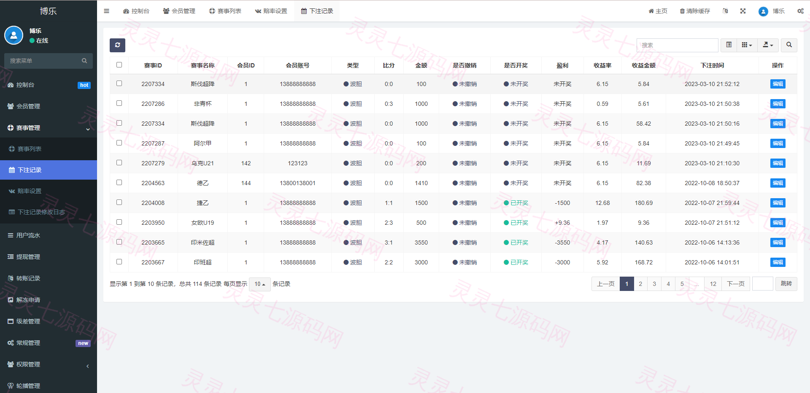Open 用户流水 in sidebar
Viewport: 810px width, 393px height.
[49, 235]
